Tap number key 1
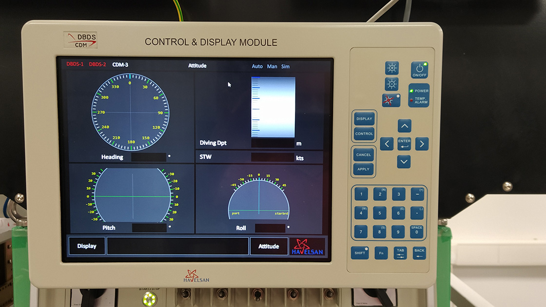Screen dimensions: 546x307 coord(361,194)
